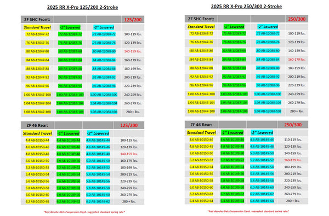329x216 pixels.
Task: Select 'ZF SHC Front:' header in 125/200 chart
Action: (x=37, y=20)
